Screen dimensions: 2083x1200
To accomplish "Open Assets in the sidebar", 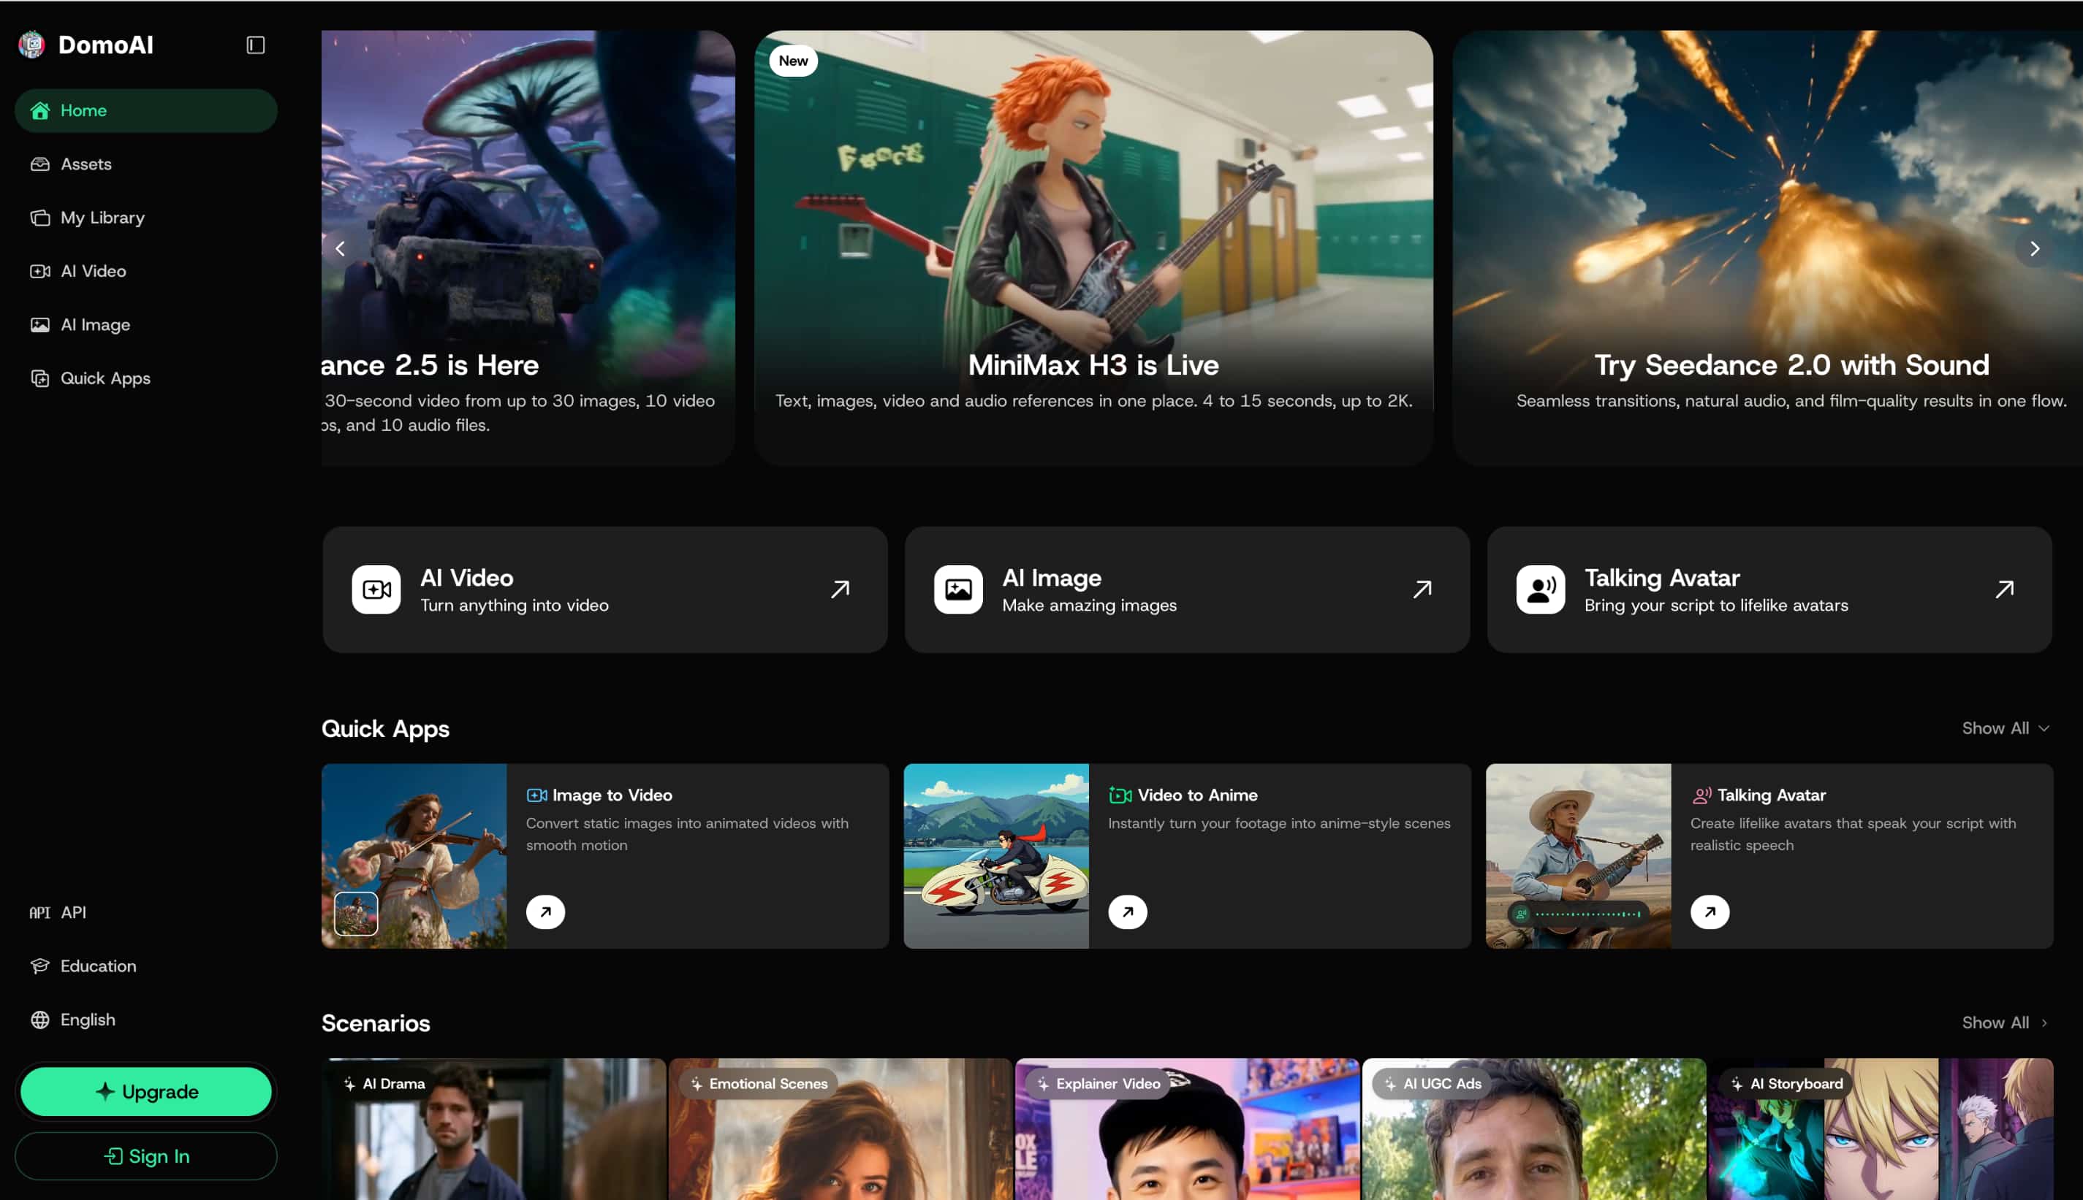I will tap(146, 164).
